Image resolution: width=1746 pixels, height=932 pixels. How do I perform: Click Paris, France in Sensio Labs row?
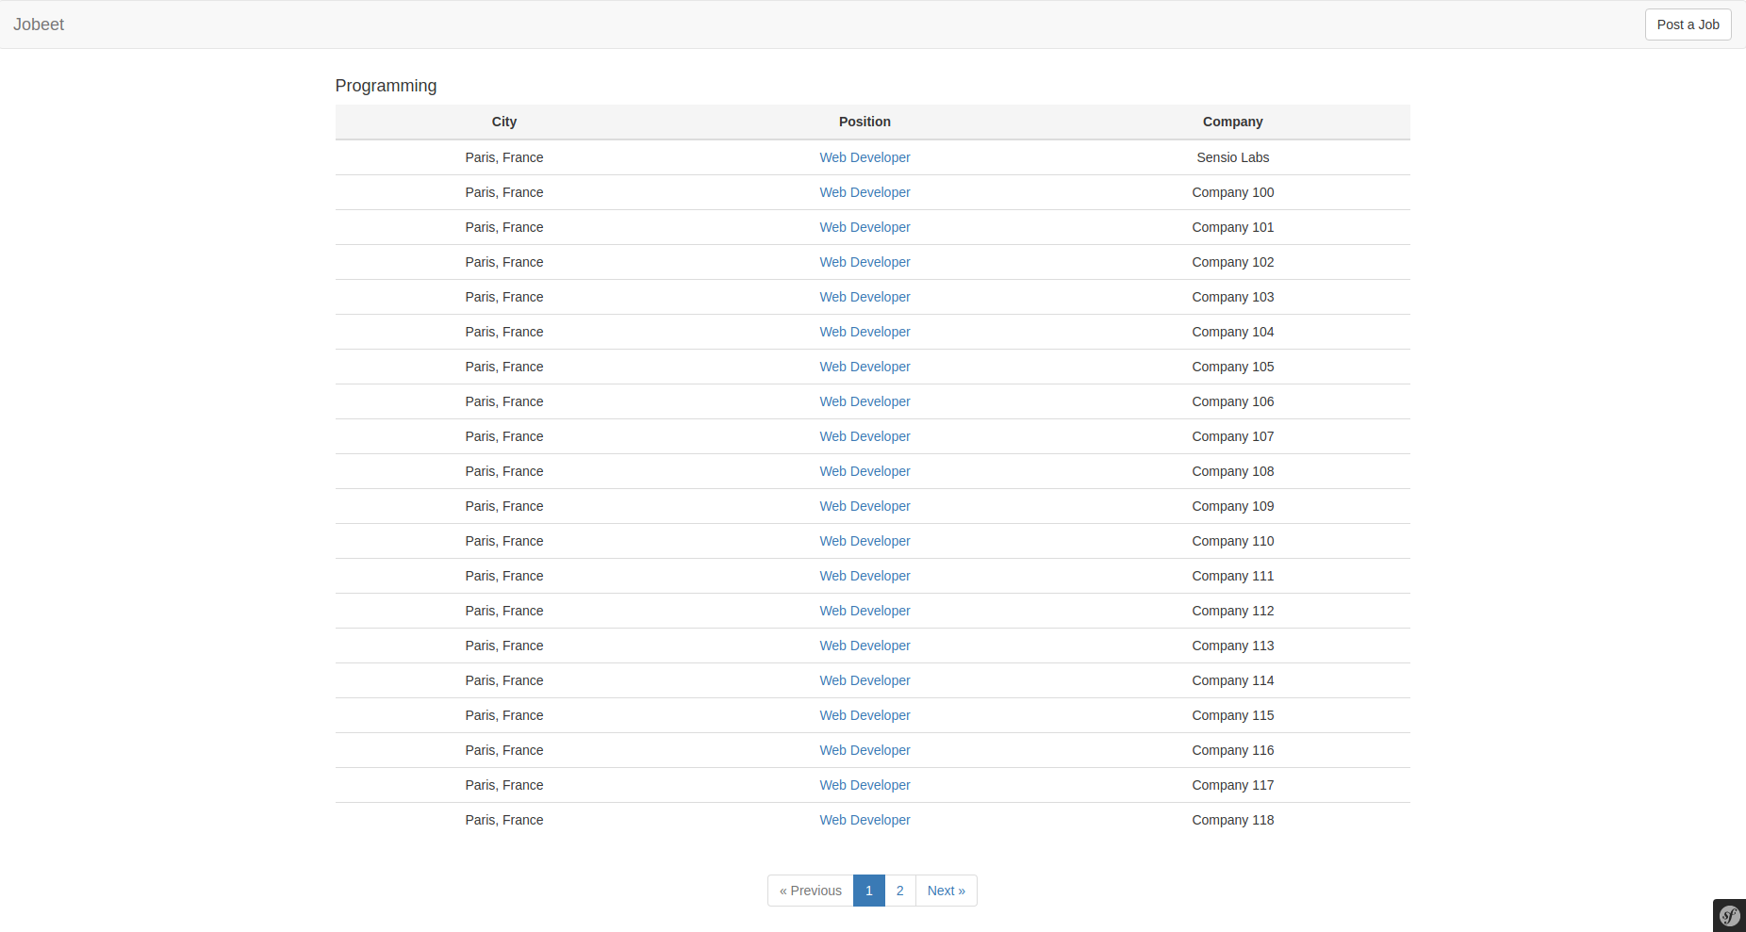coord(504,157)
